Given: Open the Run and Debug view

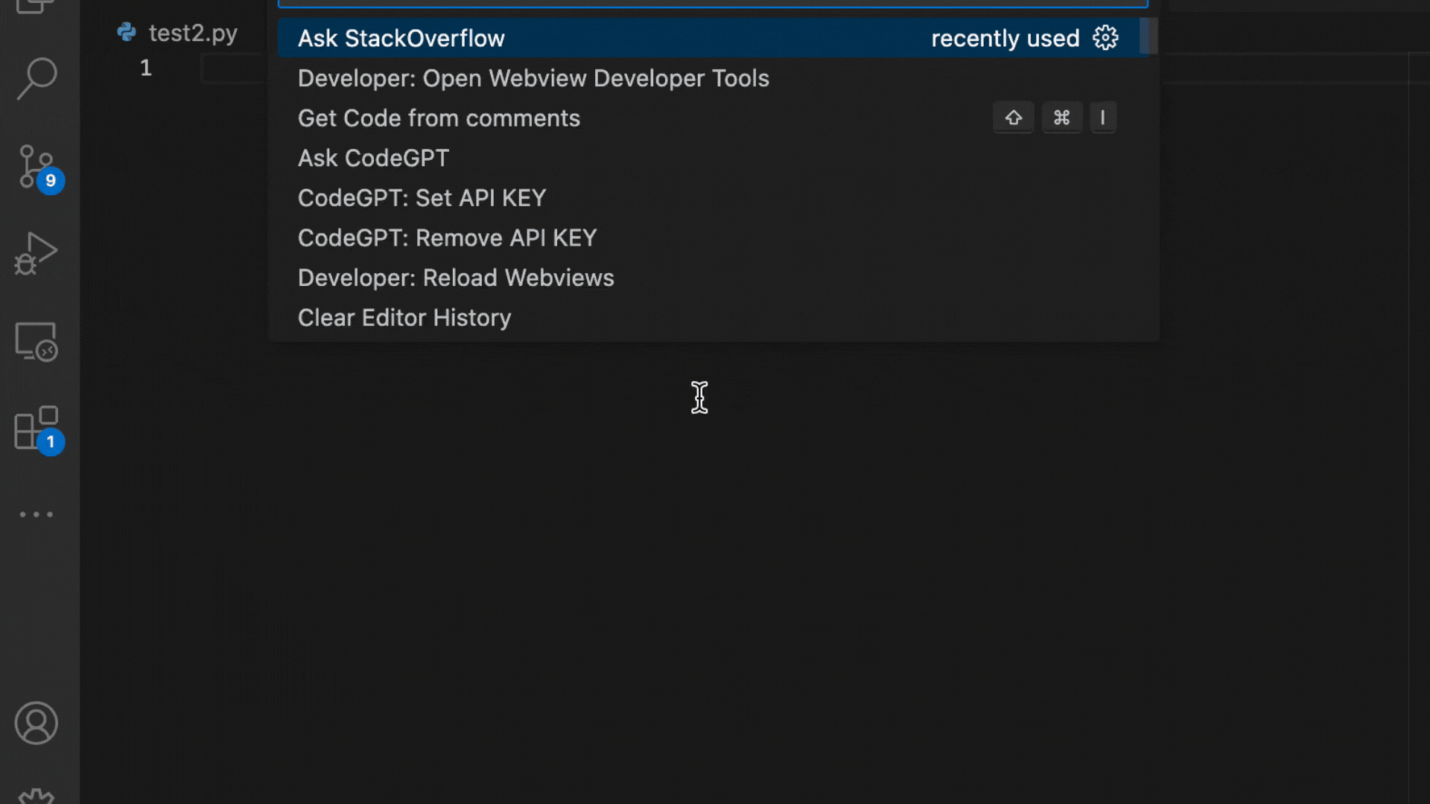Looking at the screenshot, I should tap(36, 254).
